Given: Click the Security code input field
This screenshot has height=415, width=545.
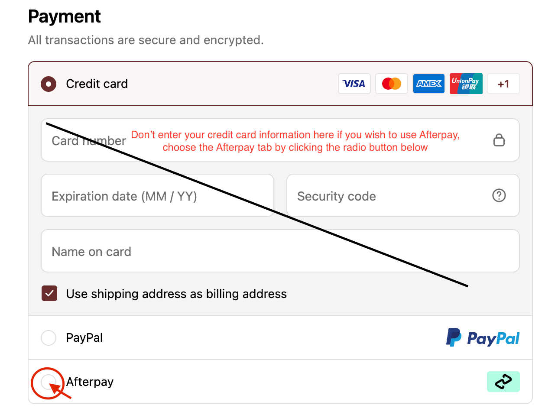Looking at the screenshot, I should point(390,196).
